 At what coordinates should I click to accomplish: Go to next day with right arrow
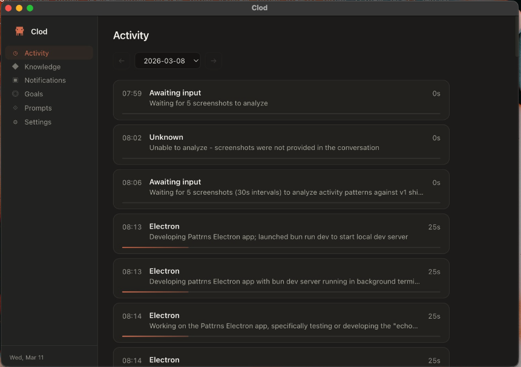click(214, 61)
